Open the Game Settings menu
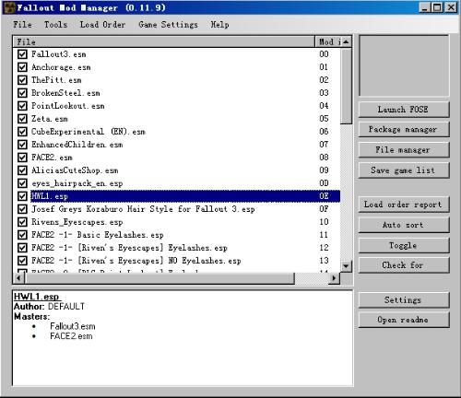Screen dimensions: 461x398 [x=168, y=25]
